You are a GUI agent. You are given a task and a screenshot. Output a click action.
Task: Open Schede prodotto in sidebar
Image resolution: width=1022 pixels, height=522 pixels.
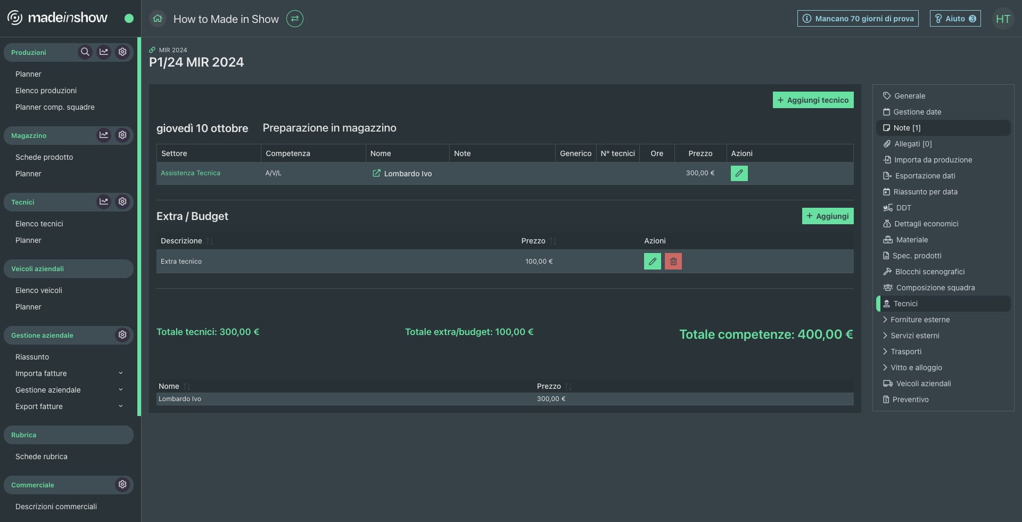click(44, 157)
